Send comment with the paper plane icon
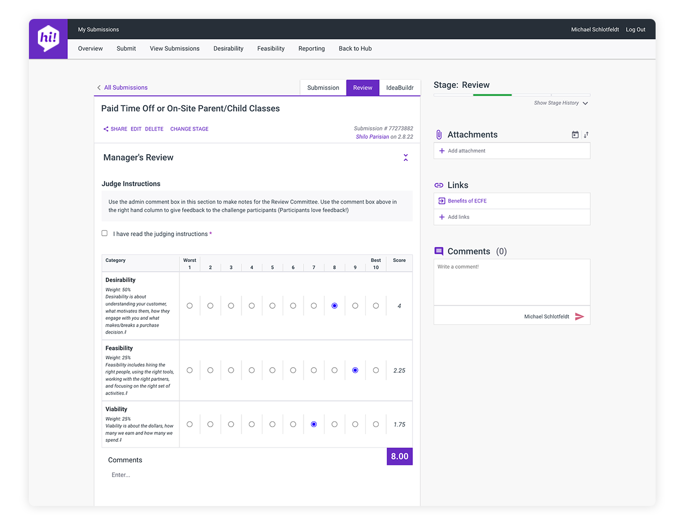This screenshot has height=526, width=684. [579, 317]
